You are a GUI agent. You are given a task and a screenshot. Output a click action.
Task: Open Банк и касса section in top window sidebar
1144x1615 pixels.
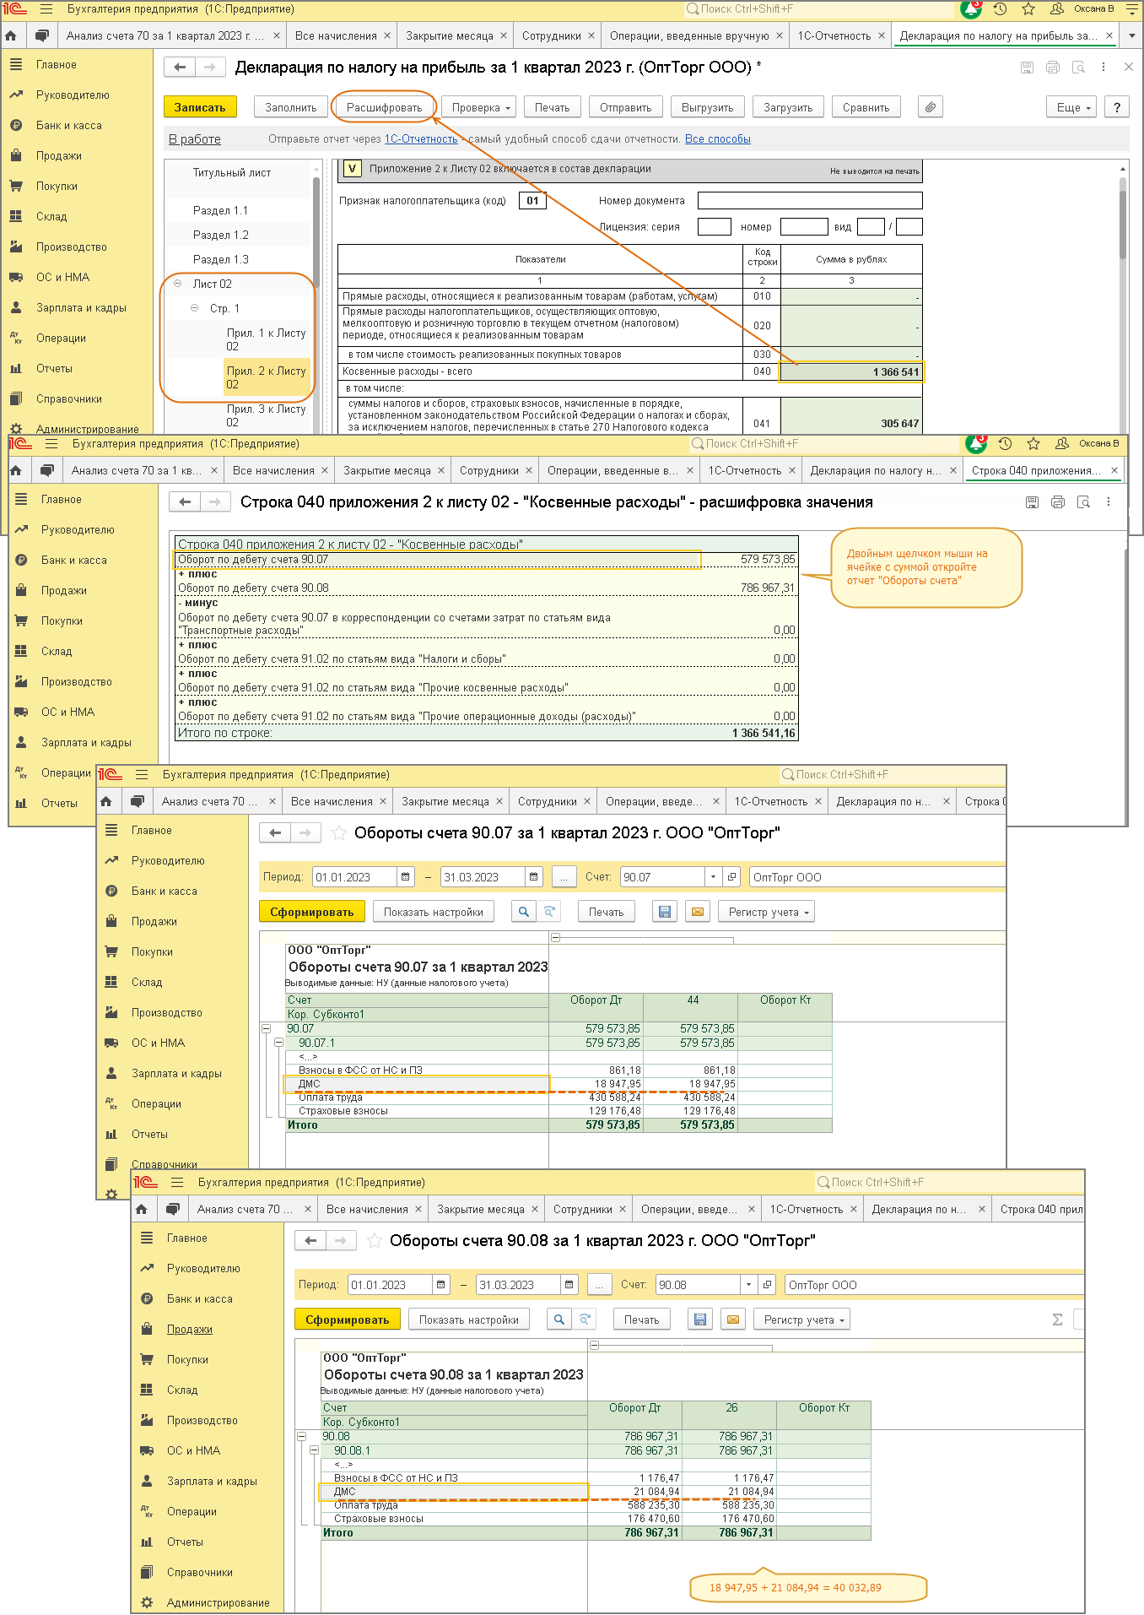tap(68, 125)
